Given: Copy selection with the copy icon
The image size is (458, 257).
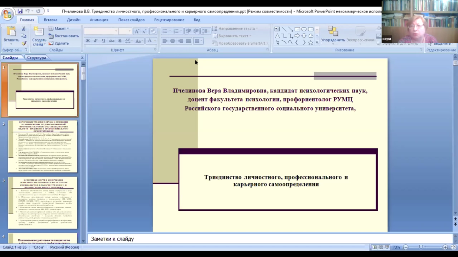Looking at the screenshot, I should click(24, 36).
